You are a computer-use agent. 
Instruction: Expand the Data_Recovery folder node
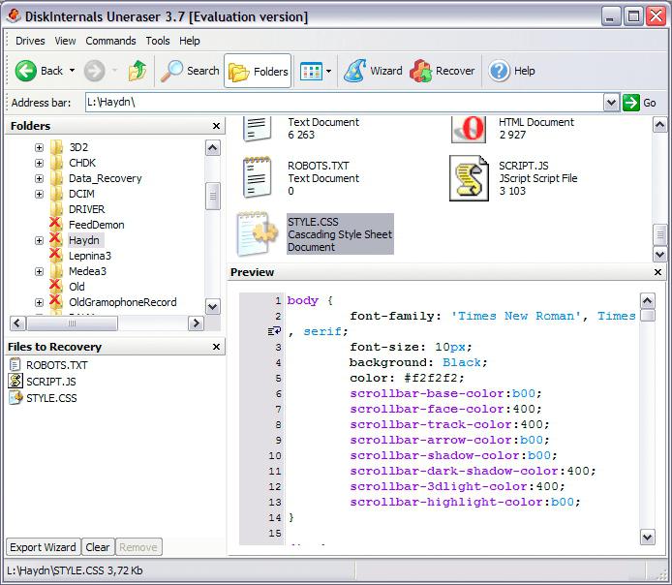pos(39,178)
